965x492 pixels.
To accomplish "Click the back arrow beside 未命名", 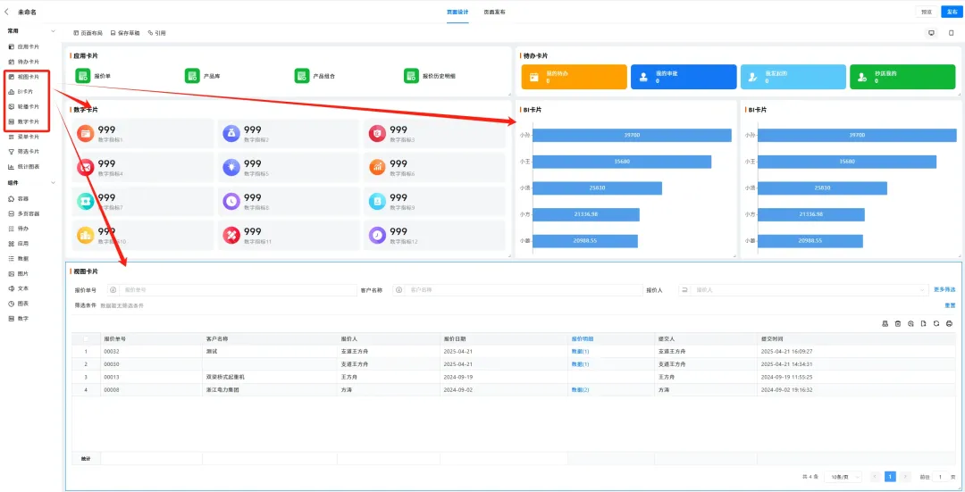I will [x=7, y=12].
